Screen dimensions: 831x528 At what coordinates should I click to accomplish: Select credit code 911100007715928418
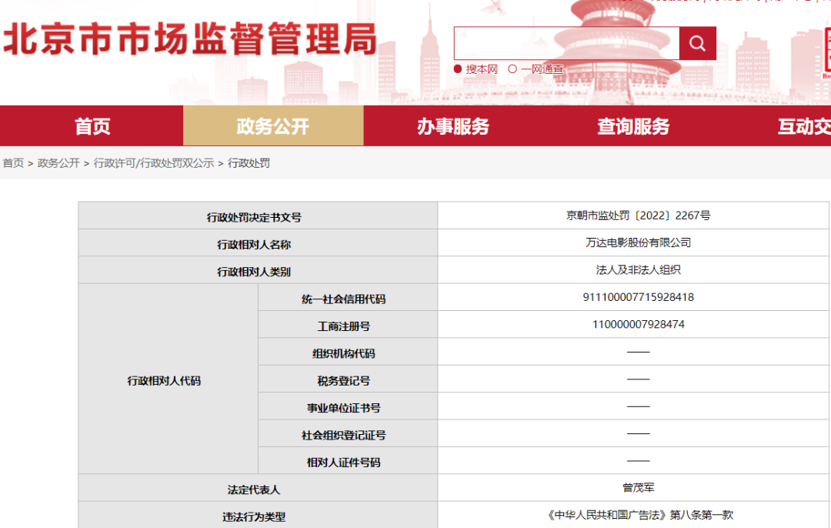(638, 297)
